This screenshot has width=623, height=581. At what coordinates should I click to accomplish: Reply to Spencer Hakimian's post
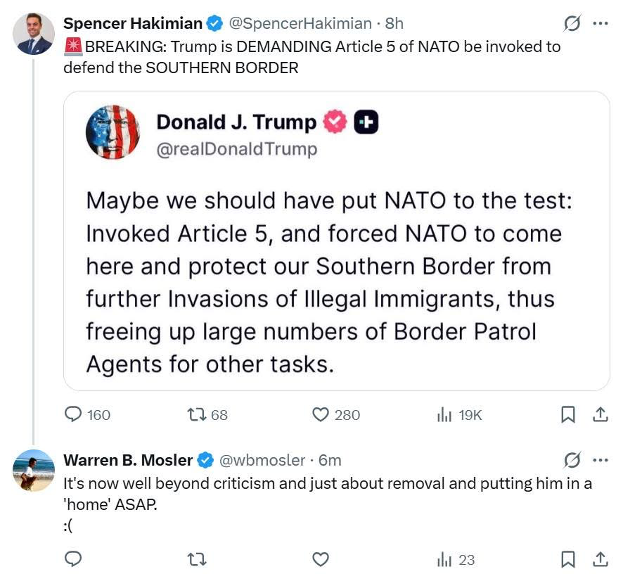tap(74, 415)
